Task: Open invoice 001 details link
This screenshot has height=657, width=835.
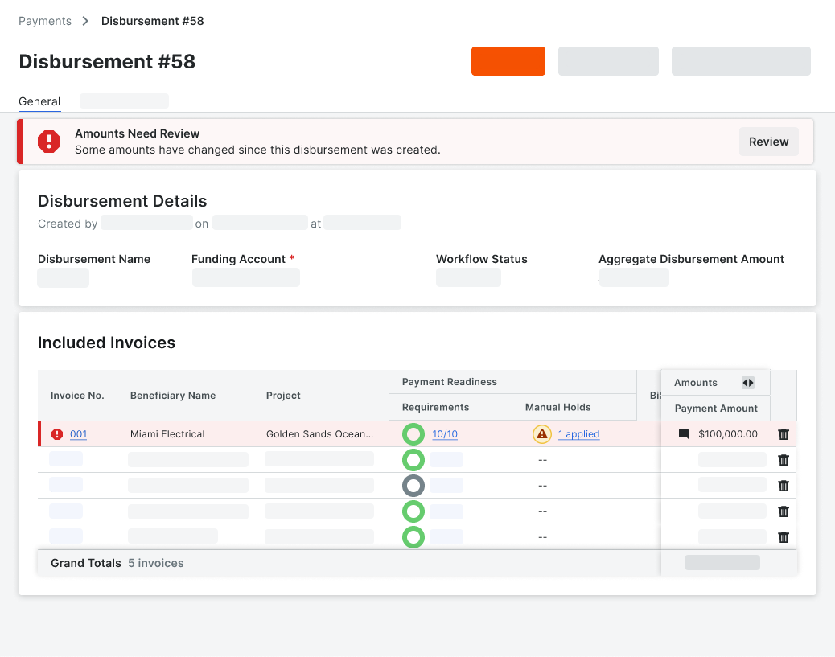Action: click(x=77, y=433)
